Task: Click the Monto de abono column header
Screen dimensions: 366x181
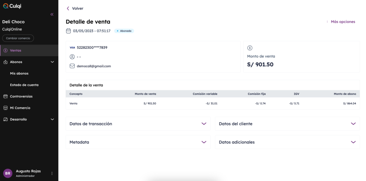Action: [x=345, y=94]
